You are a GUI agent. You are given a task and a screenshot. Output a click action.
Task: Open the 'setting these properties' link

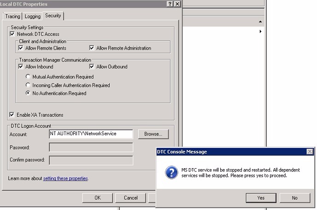click(x=65, y=178)
